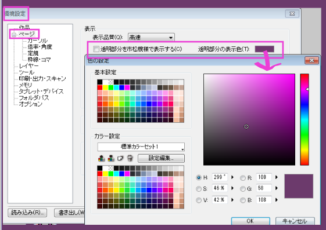326x230 pixels.
Task: Pick yellow swatch in 基本設定 second row
Action: [105, 87]
